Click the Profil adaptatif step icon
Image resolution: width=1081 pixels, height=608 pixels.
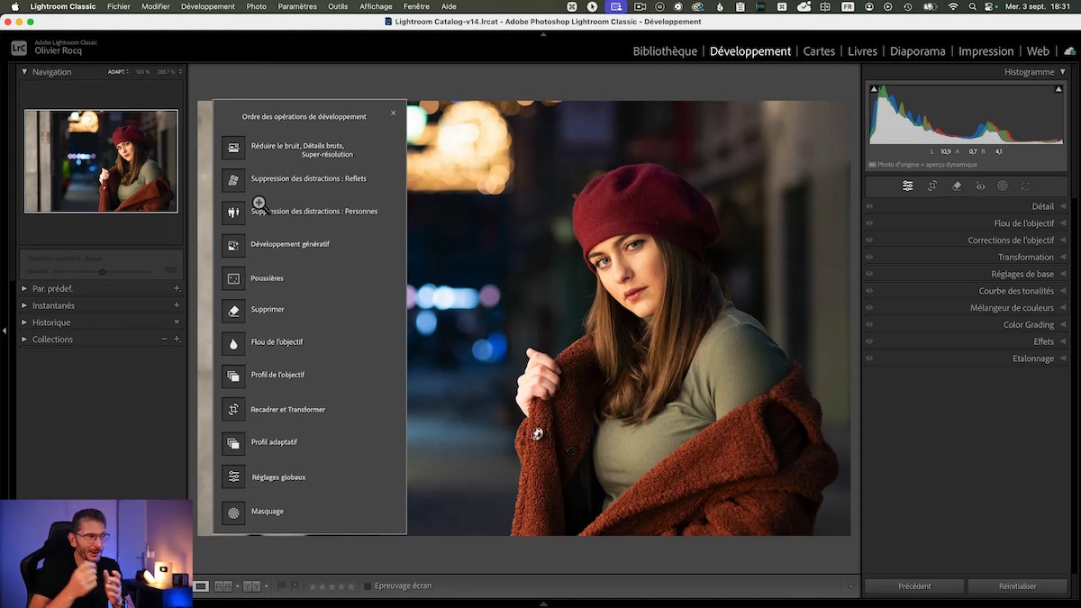[x=233, y=442]
